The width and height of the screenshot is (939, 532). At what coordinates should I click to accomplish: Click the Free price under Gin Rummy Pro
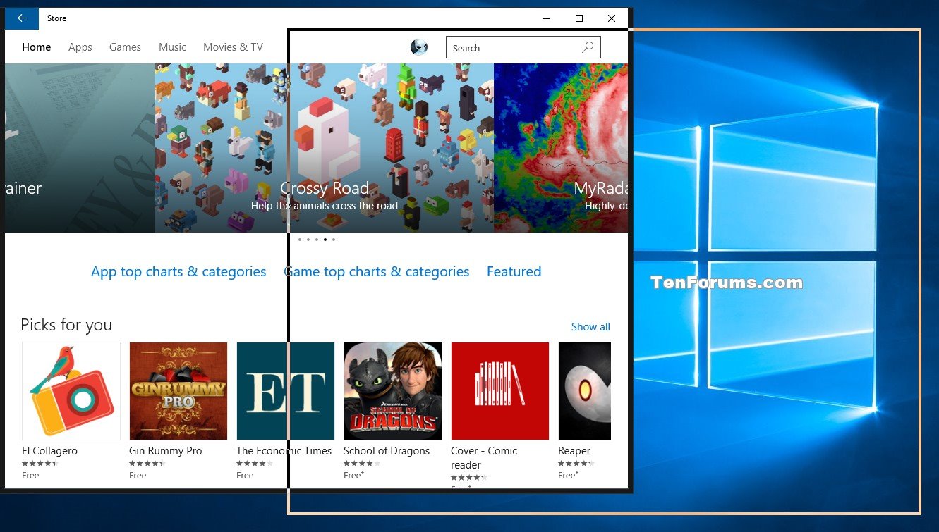[138, 476]
